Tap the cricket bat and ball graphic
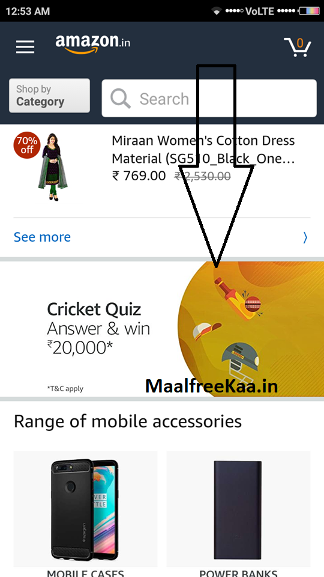The height and width of the screenshot is (577, 324). (238, 298)
